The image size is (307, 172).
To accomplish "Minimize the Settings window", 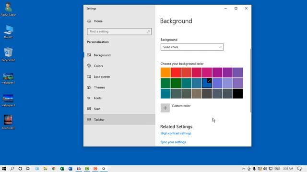I will [225, 9].
